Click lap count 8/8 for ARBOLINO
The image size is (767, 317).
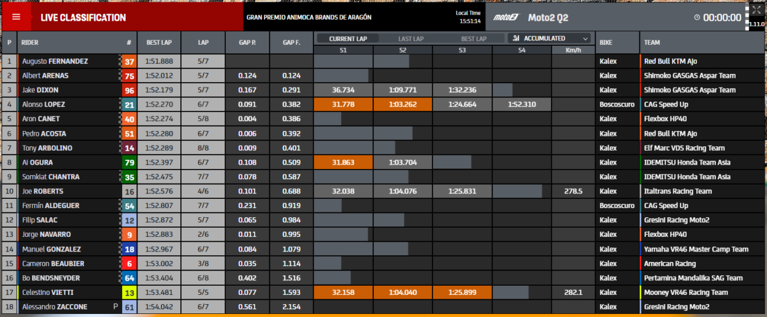(203, 148)
